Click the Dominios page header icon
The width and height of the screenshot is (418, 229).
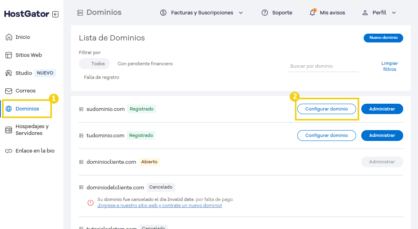pos(80,12)
